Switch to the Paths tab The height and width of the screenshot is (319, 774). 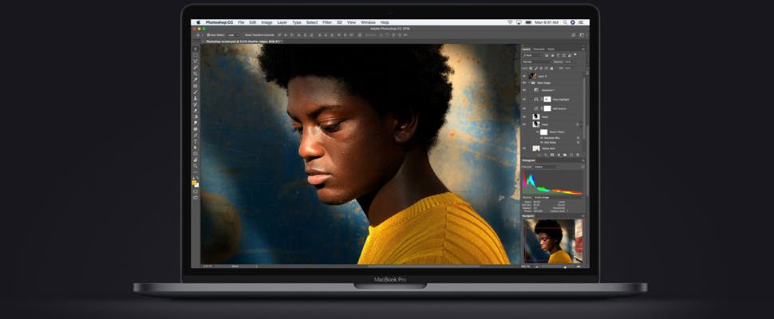click(x=551, y=49)
